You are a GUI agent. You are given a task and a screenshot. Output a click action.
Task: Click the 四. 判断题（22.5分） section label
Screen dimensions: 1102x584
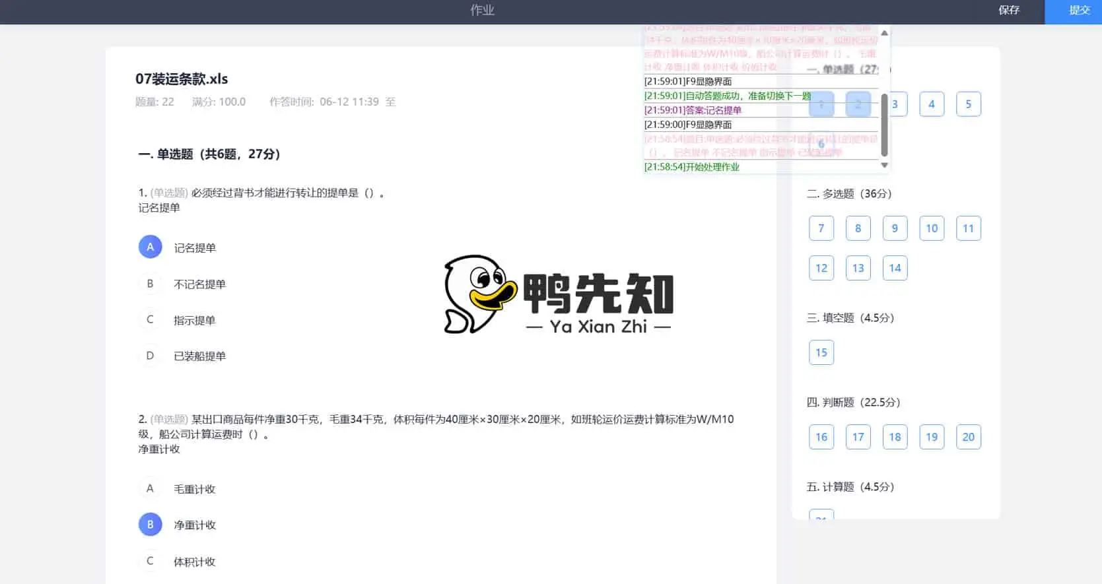click(853, 402)
